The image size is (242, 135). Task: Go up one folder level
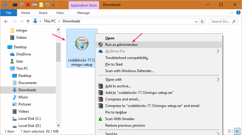pos(28,21)
